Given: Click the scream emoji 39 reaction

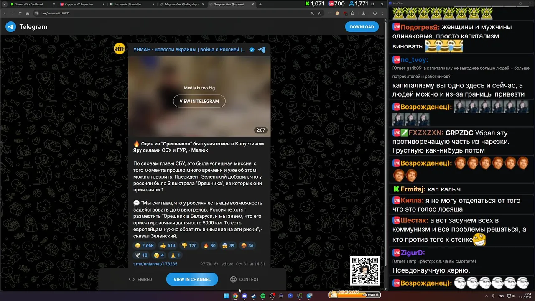Looking at the screenshot, I should point(229,245).
